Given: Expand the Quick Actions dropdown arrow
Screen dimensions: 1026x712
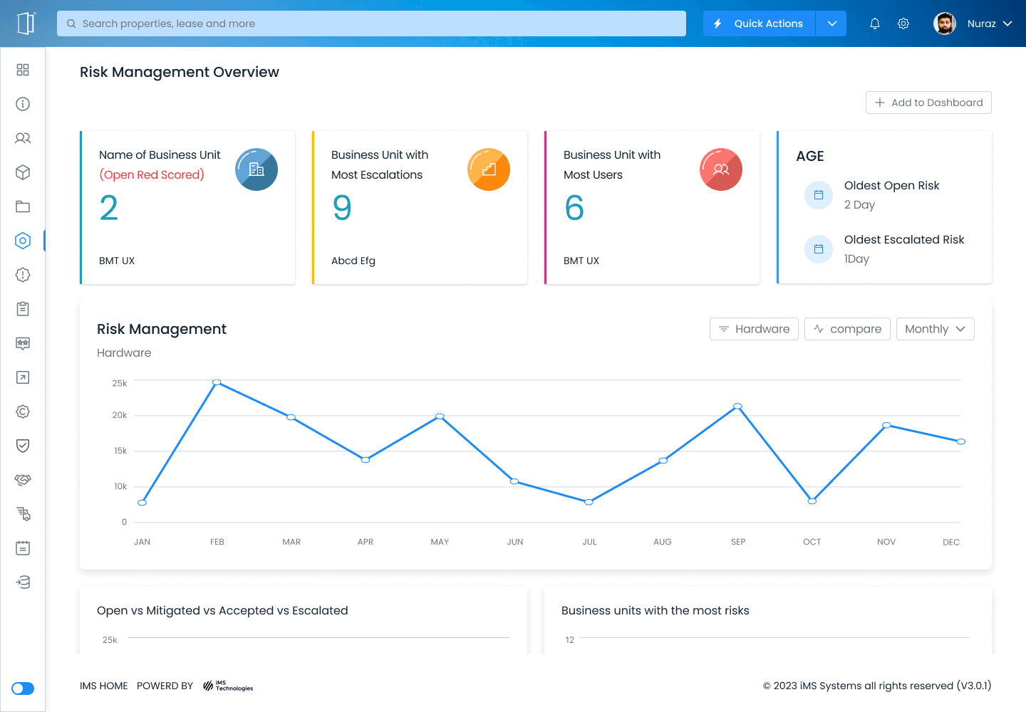Looking at the screenshot, I should coord(831,23).
